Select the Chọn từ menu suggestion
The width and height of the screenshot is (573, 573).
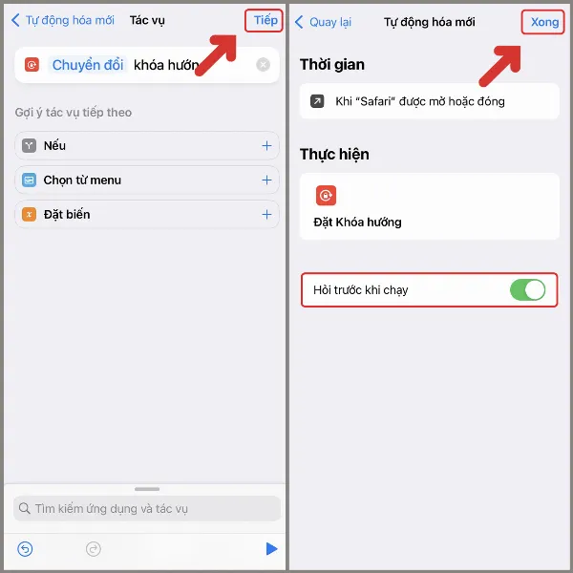point(147,180)
